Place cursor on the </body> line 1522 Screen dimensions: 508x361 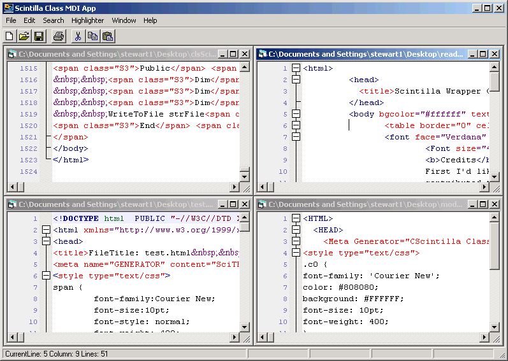pyautogui.click(x=70, y=148)
